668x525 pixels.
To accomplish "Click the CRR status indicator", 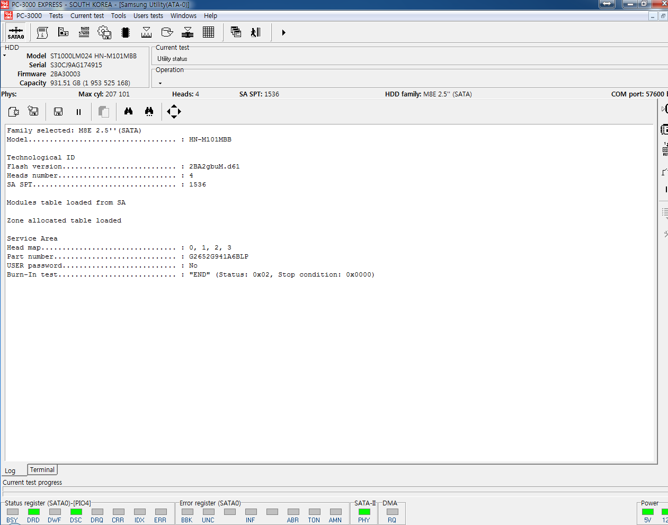I will 118,512.
